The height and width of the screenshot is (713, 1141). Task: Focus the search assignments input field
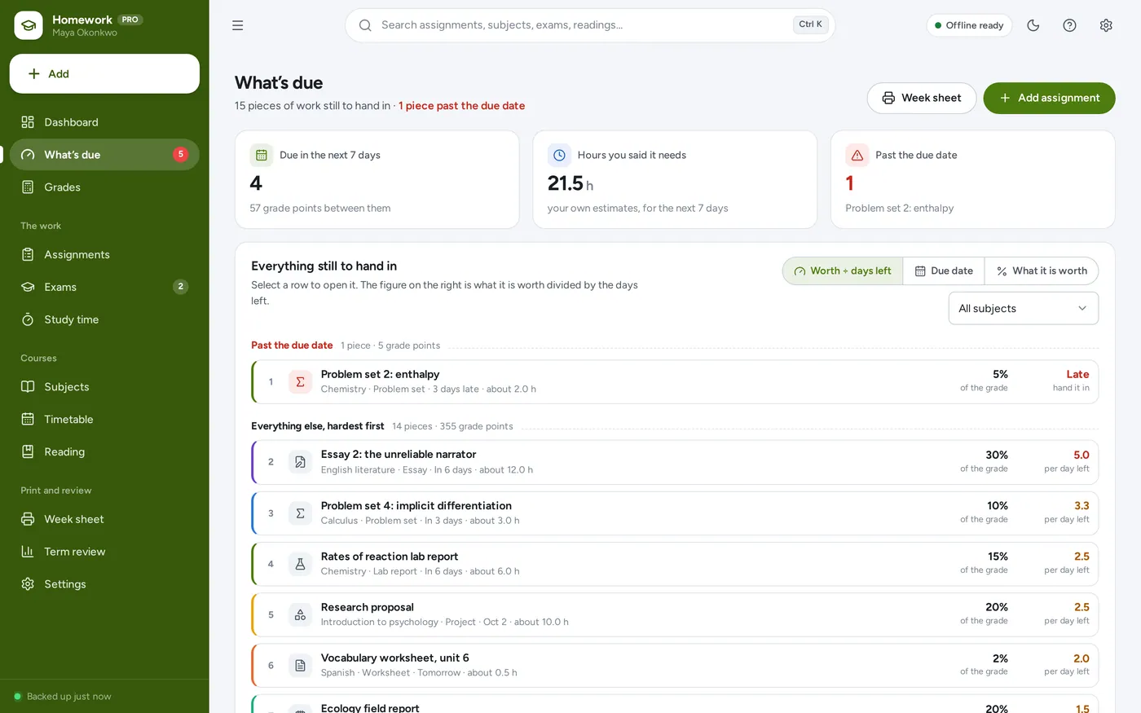590,25
